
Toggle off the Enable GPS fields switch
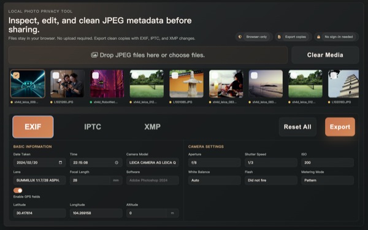18,190
